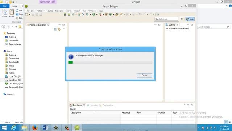The height and width of the screenshot is (131, 232).
Task: Click the green Run button in Eclipse toolbar
Action: point(94,15)
